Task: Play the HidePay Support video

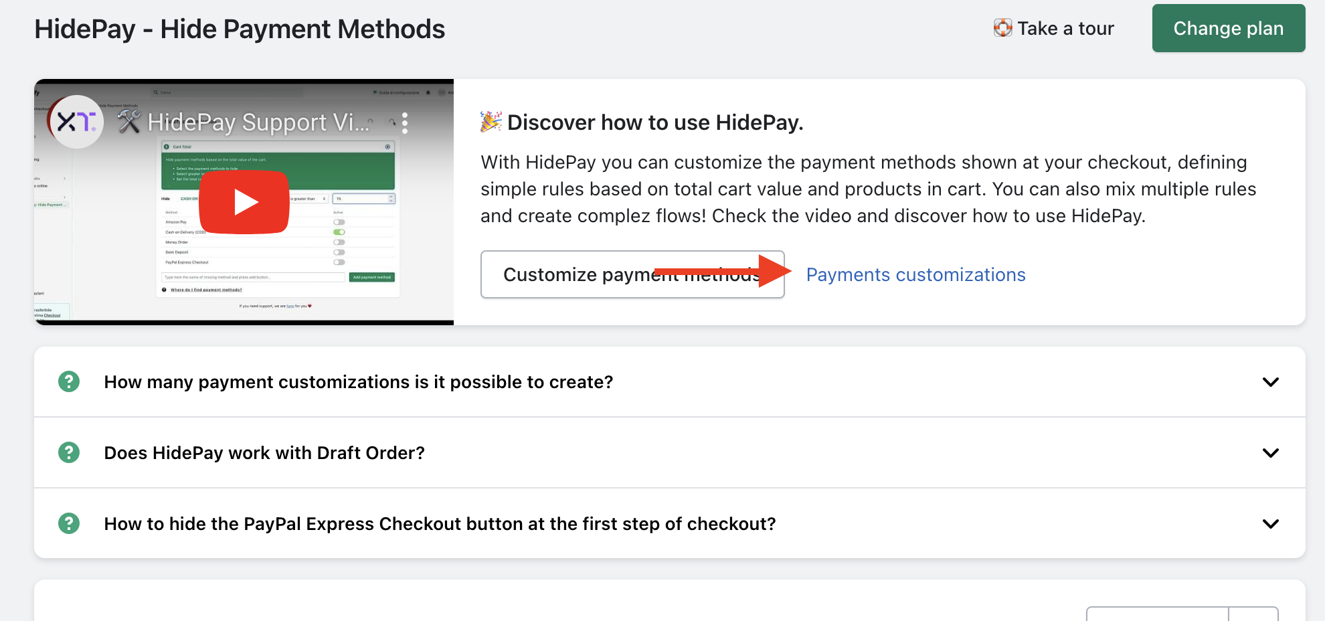Action: [x=244, y=202]
